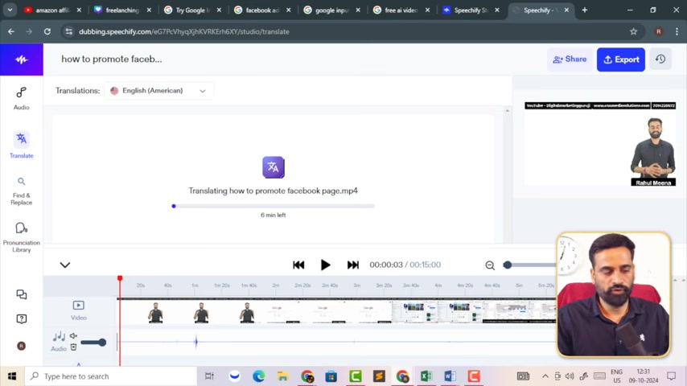
Task: Reload the page
Action: [x=47, y=31]
